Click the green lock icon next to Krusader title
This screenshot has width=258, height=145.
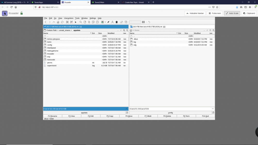pos(22,13)
